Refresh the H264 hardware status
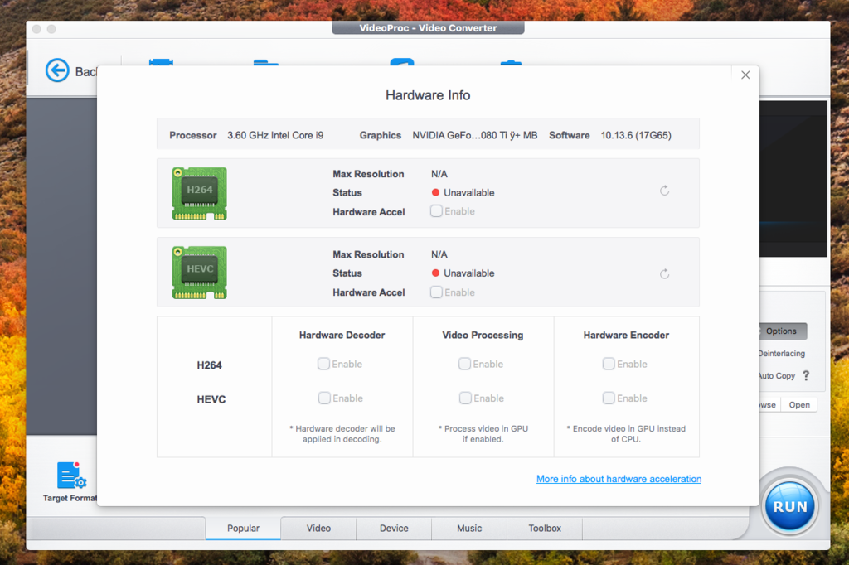The height and width of the screenshot is (565, 849). point(664,191)
